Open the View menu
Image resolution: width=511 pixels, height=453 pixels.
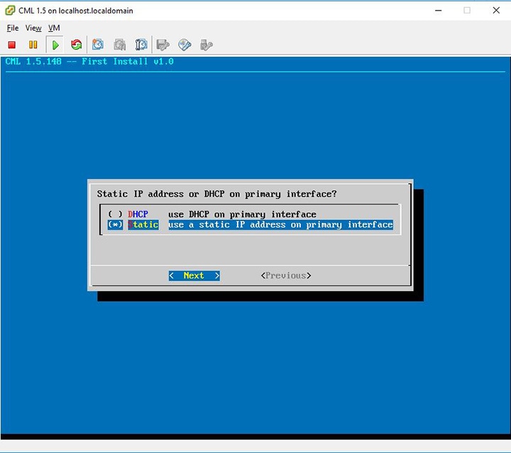(x=33, y=28)
